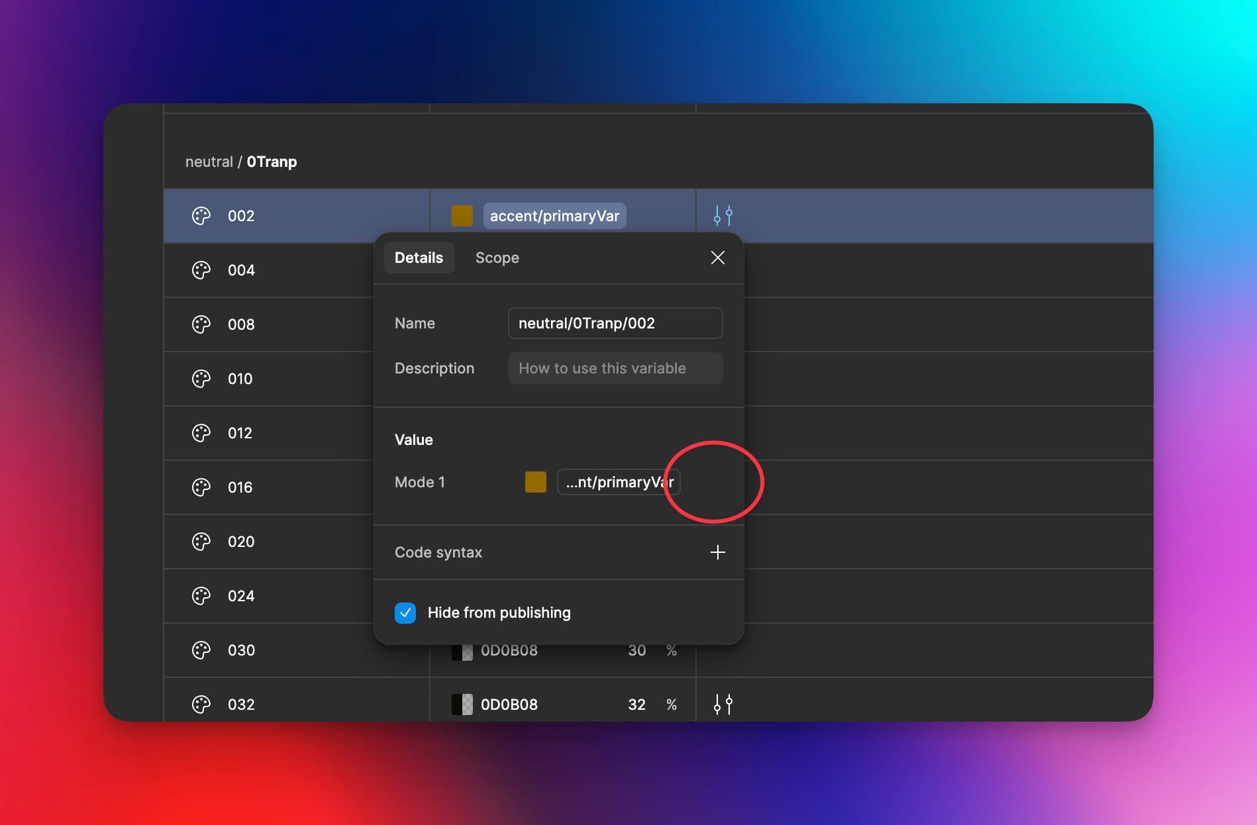Select variable name 024
Image resolution: width=1257 pixels, height=825 pixels.
click(241, 596)
